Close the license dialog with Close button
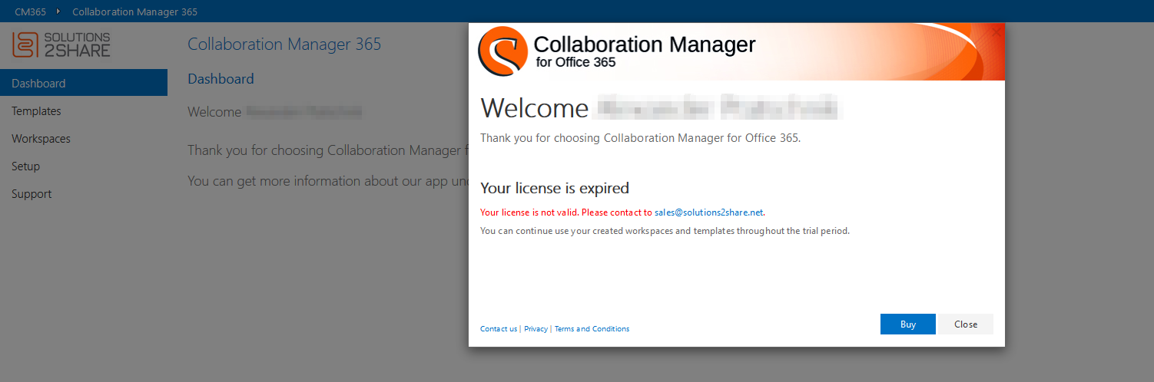 pyautogui.click(x=966, y=324)
